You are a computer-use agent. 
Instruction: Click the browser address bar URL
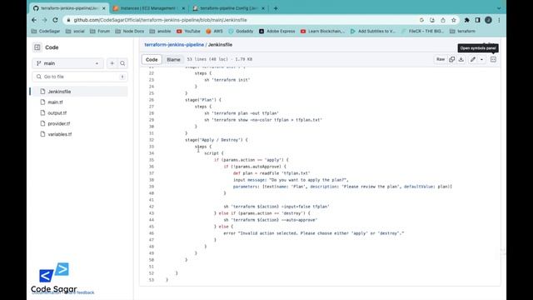pos(160,20)
